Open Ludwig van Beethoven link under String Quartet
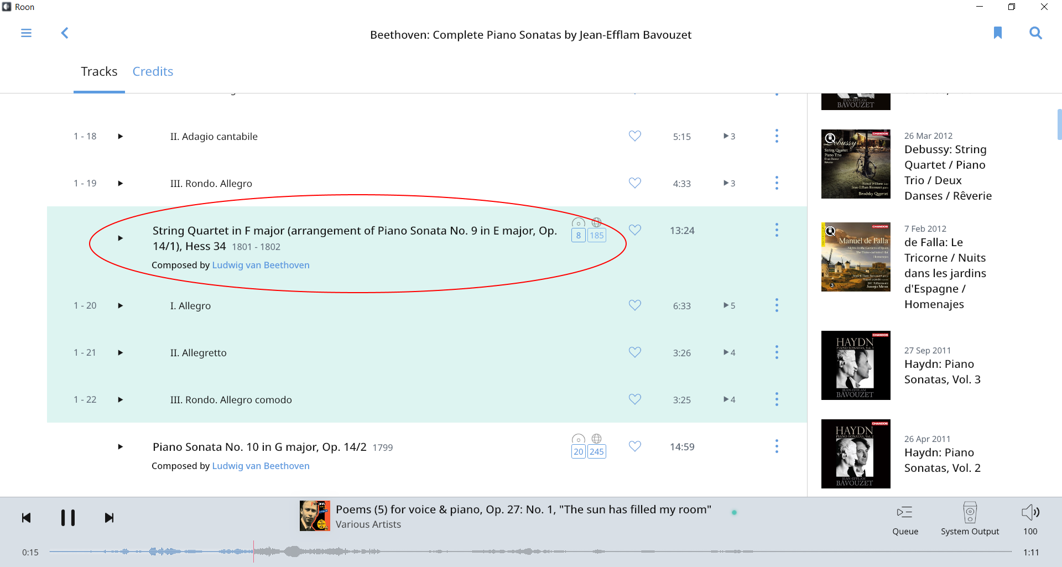The height and width of the screenshot is (567, 1062). [261, 265]
